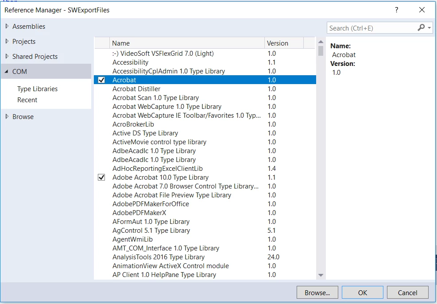Image resolution: width=437 pixels, height=304 pixels.
Task: Uncheck Adobe Acrobat 10.0 Type Library checkbox
Action: pos(101,177)
